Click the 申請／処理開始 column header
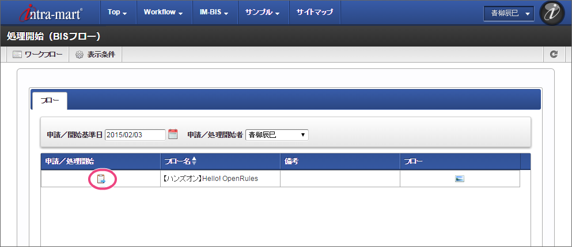Image resolution: width=572 pixels, height=247 pixels. [101, 161]
